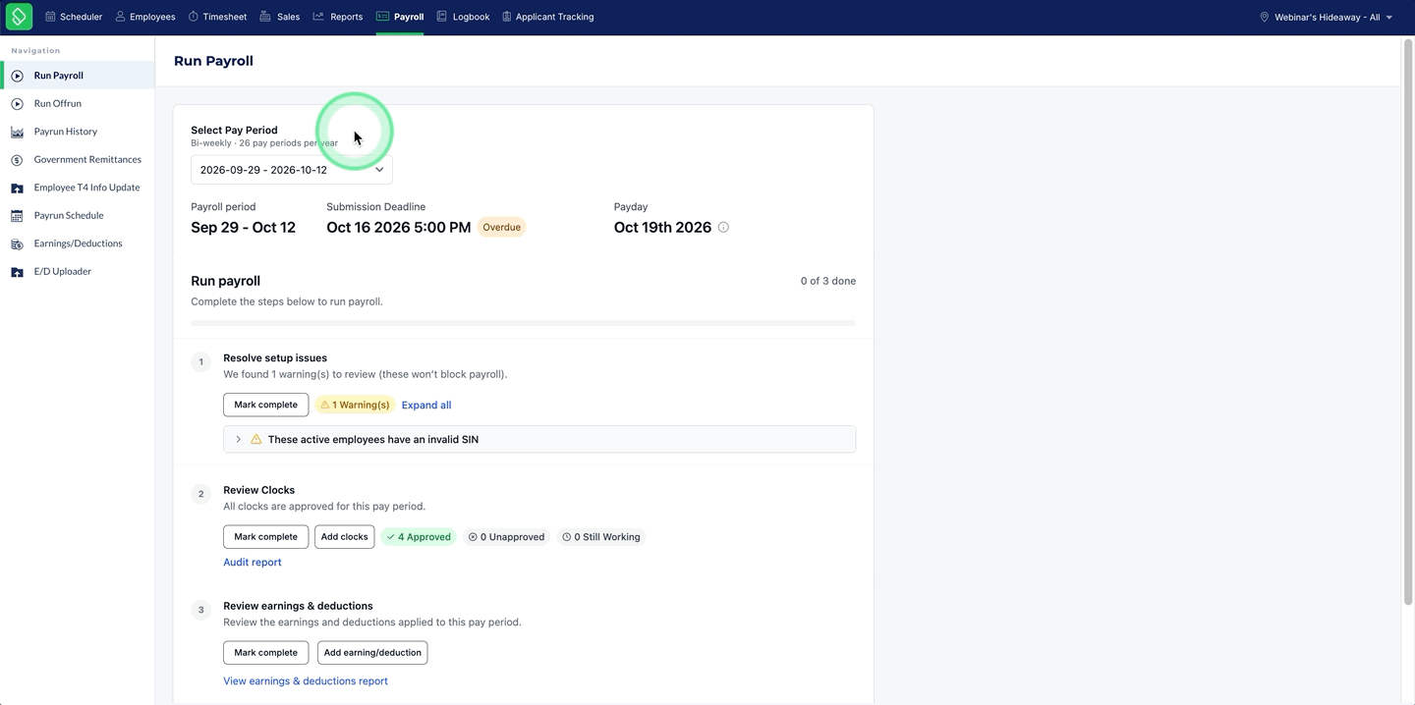The width and height of the screenshot is (1415, 705).
Task: Click the Run Offrun play icon in the sidebar
Action: tap(17, 103)
